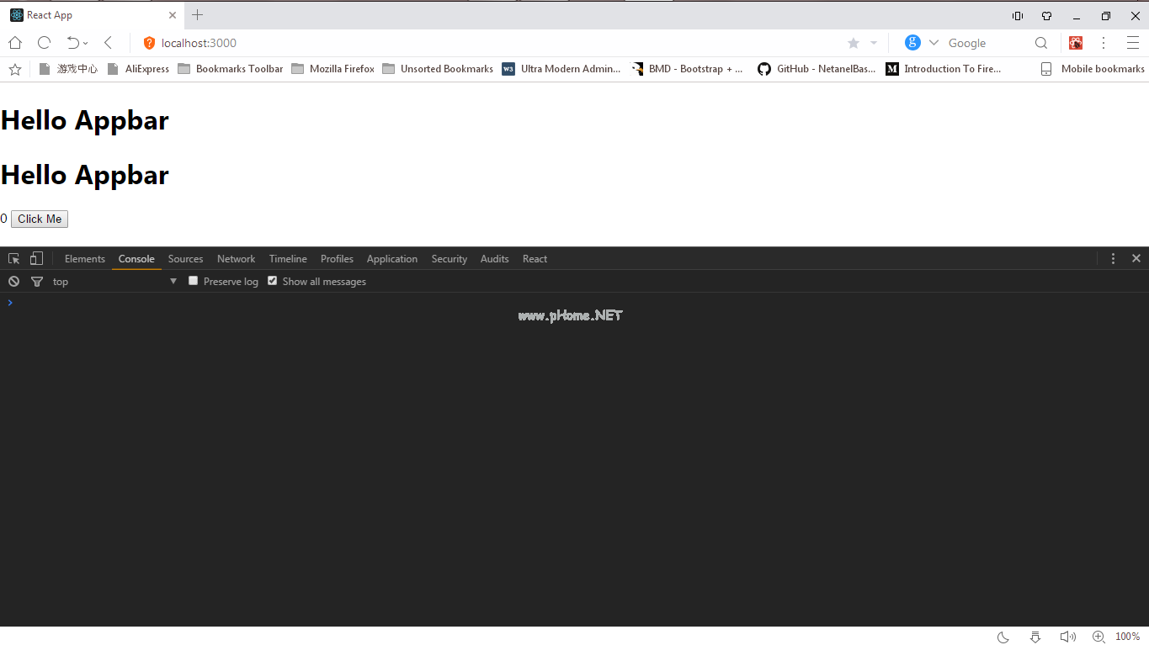Expand the undo history dropdown arrow
This screenshot has width=1149, height=645.
[86, 44]
